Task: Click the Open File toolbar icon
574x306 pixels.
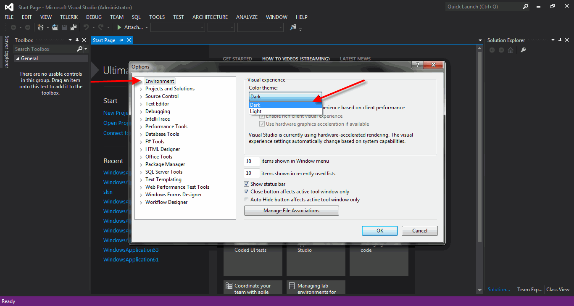Action: pyautogui.click(x=55, y=27)
